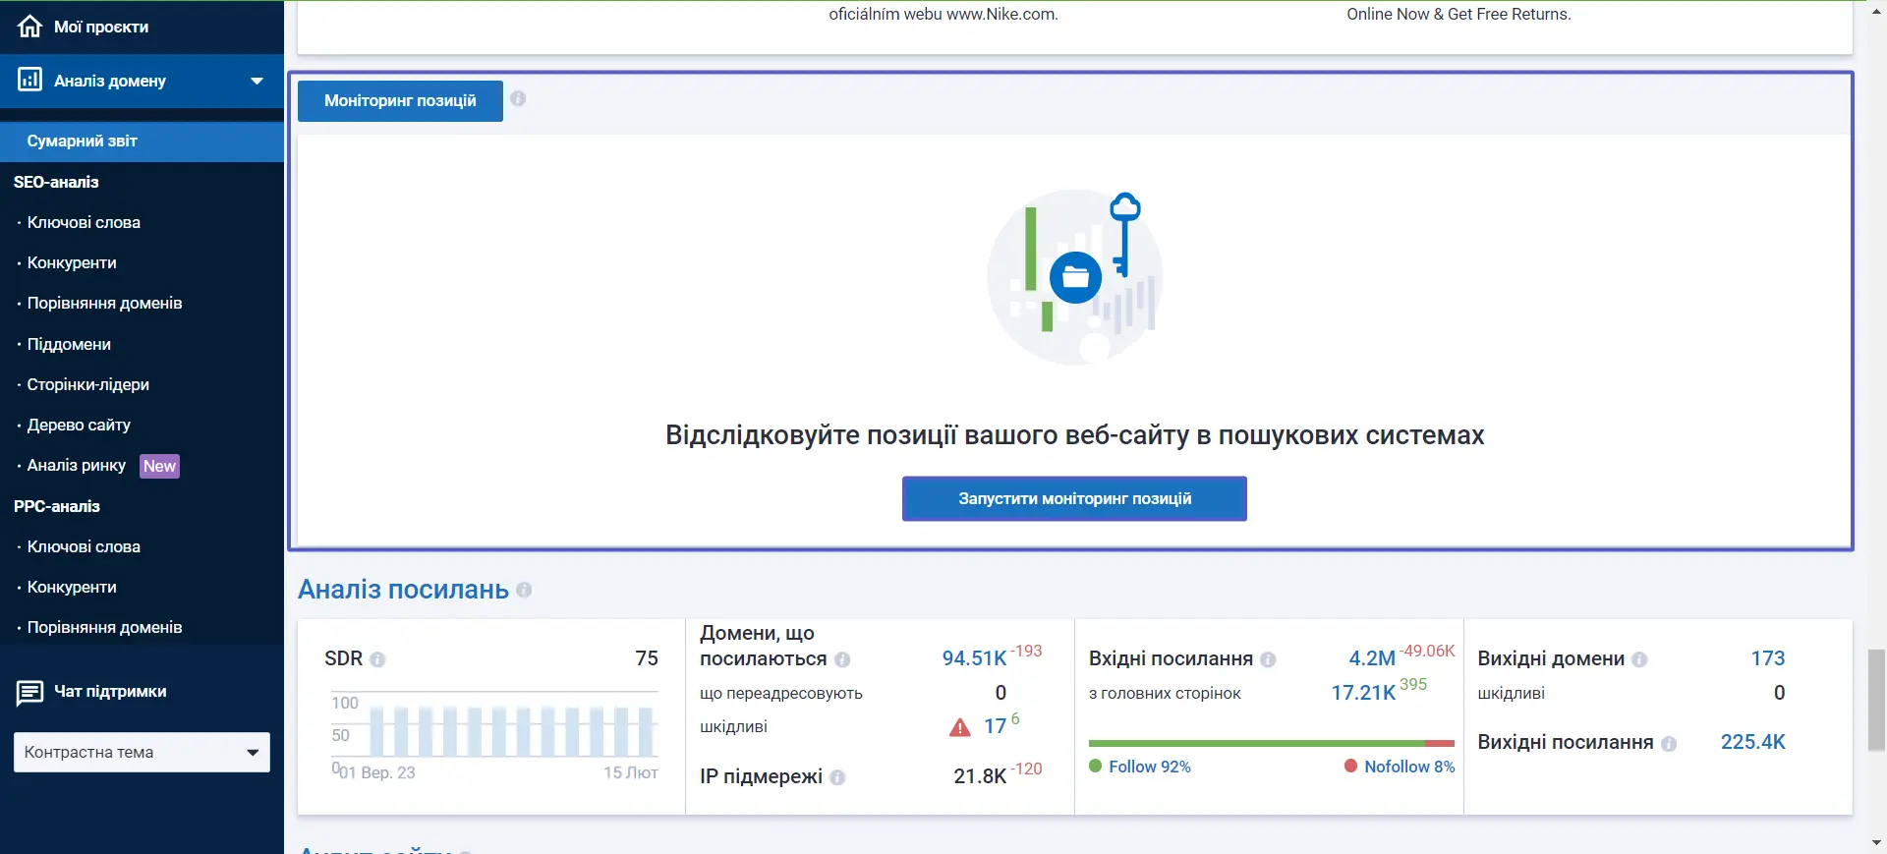Click the scrollbar down arrow
The height and width of the screenshot is (854, 1887).
click(x=1877, y=843)
